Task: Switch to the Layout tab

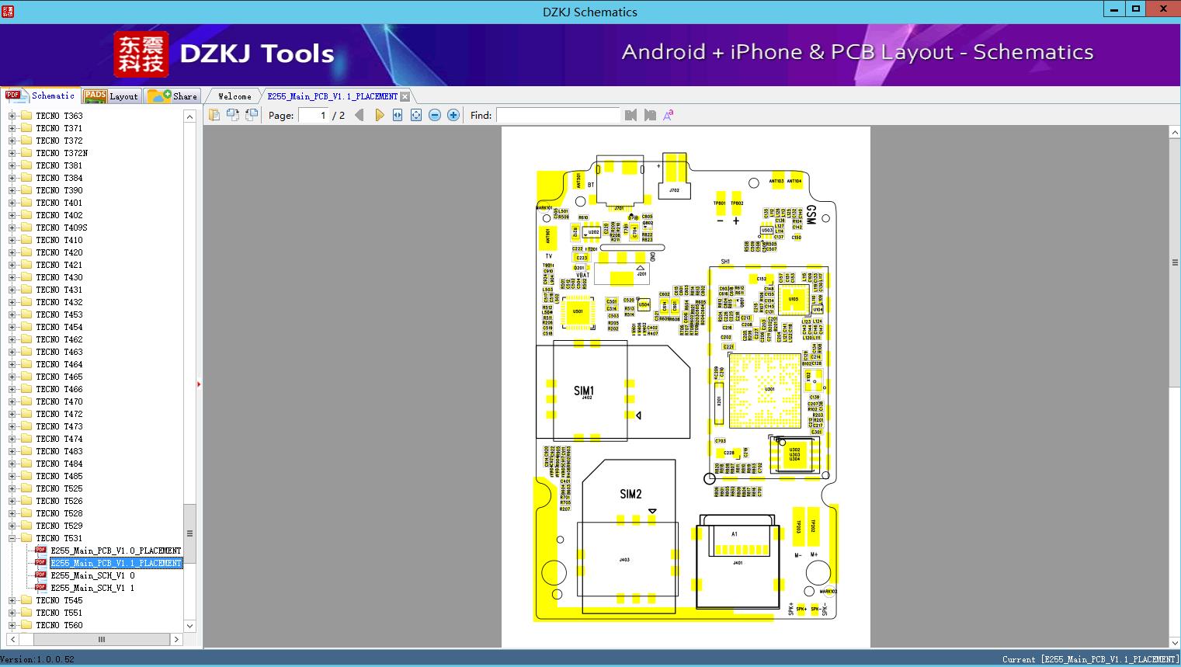Action: [x=111, y=96]
